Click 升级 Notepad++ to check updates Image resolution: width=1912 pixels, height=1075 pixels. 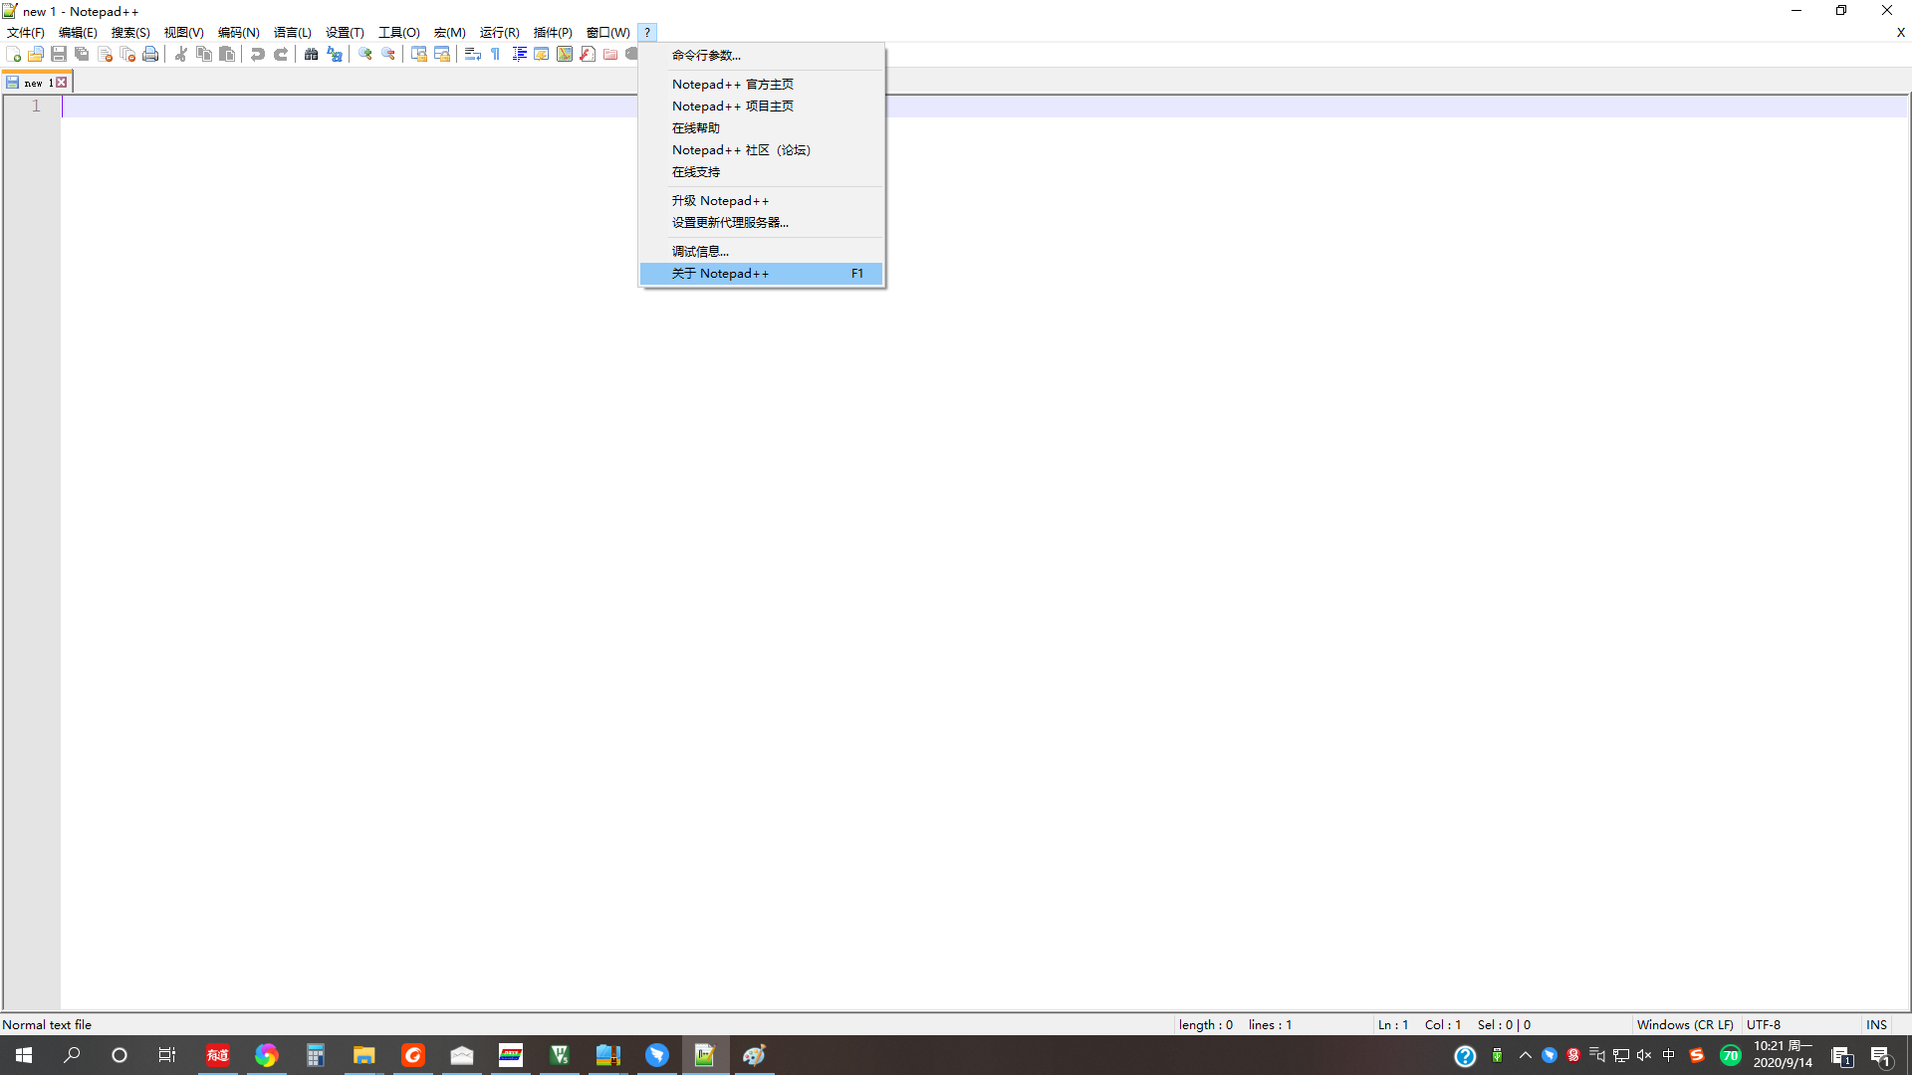pyautogui.click(x=720, y=200)
